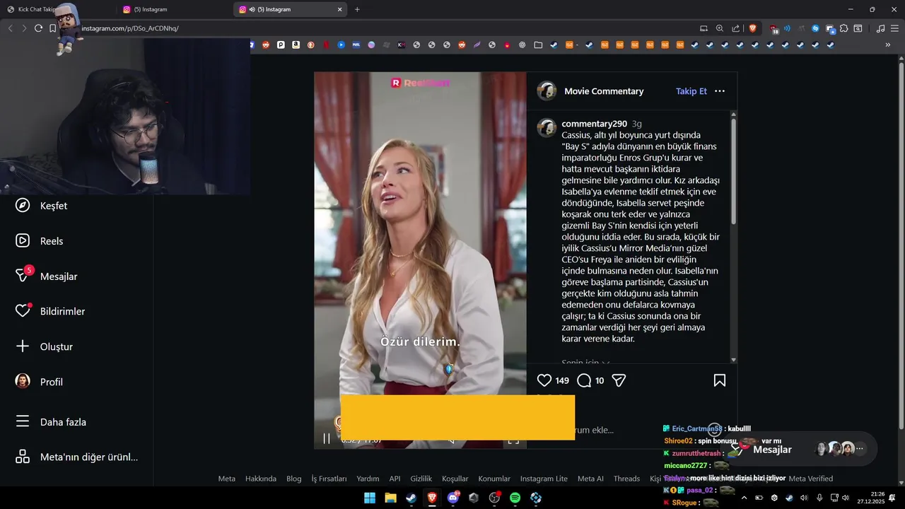Expand the translation chevron under caption
The width and height of the screenshot is (905, 509).
point(606,363)
